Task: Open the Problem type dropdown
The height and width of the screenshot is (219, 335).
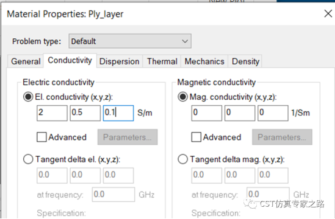Action: coord(130,41)
